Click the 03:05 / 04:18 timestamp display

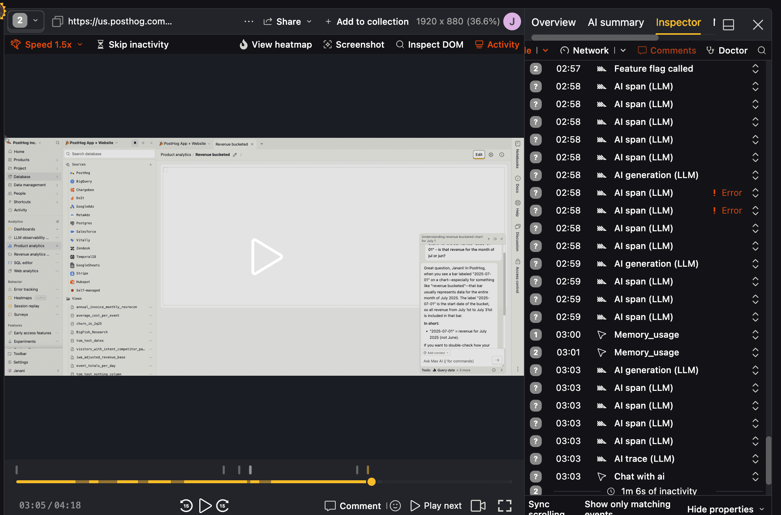(x=50, y=505)
